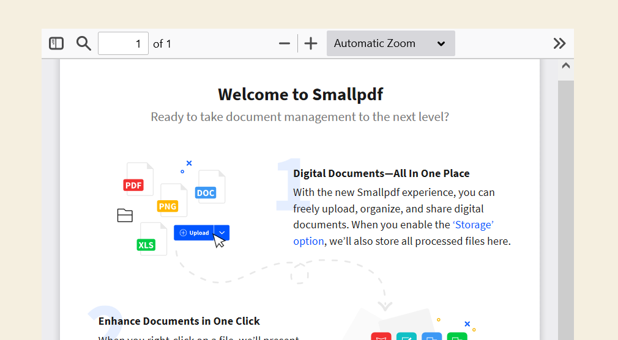Click the Digital Documents—All In One Place heading
The image size is (618, 340).
[x=381, y=173]
